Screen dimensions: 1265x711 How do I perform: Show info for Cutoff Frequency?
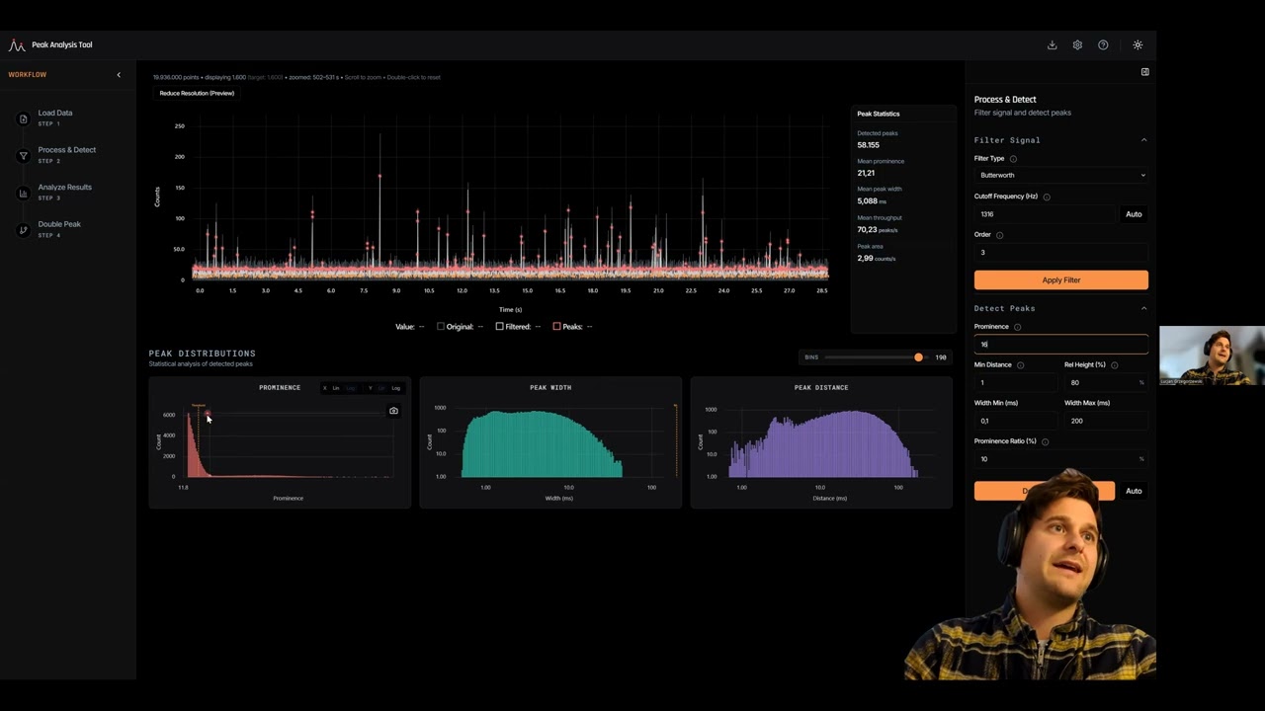click(x=1047, y=197)
